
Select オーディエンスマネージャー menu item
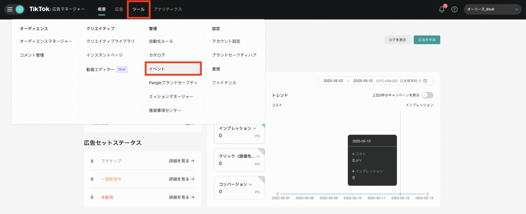click(46, 41)
